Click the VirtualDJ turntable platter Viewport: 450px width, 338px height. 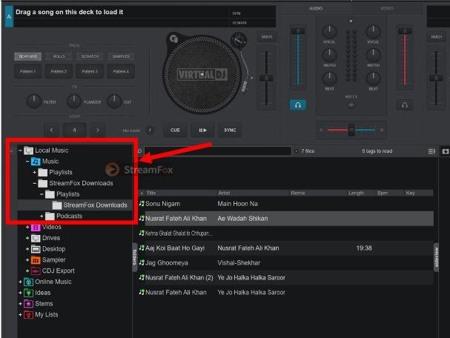(202, 74)
